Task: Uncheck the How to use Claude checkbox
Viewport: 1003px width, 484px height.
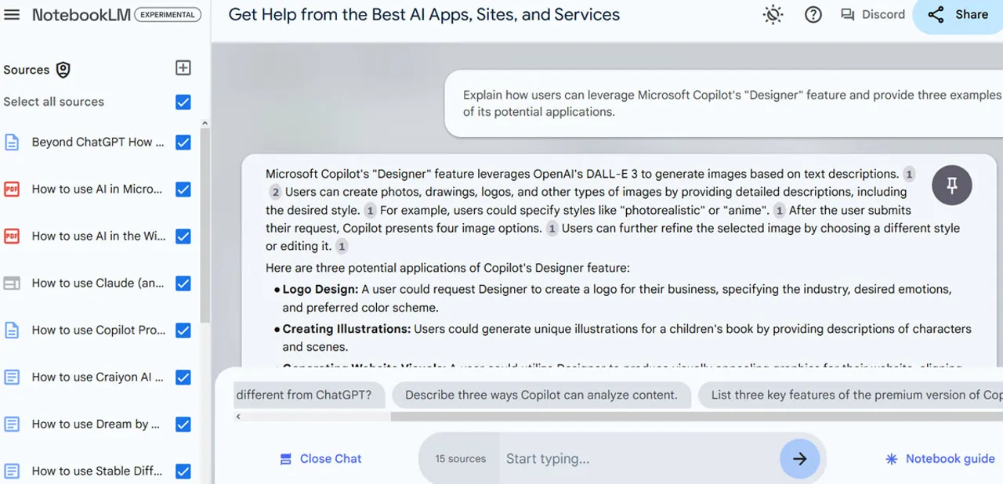Action: (183, 284)
